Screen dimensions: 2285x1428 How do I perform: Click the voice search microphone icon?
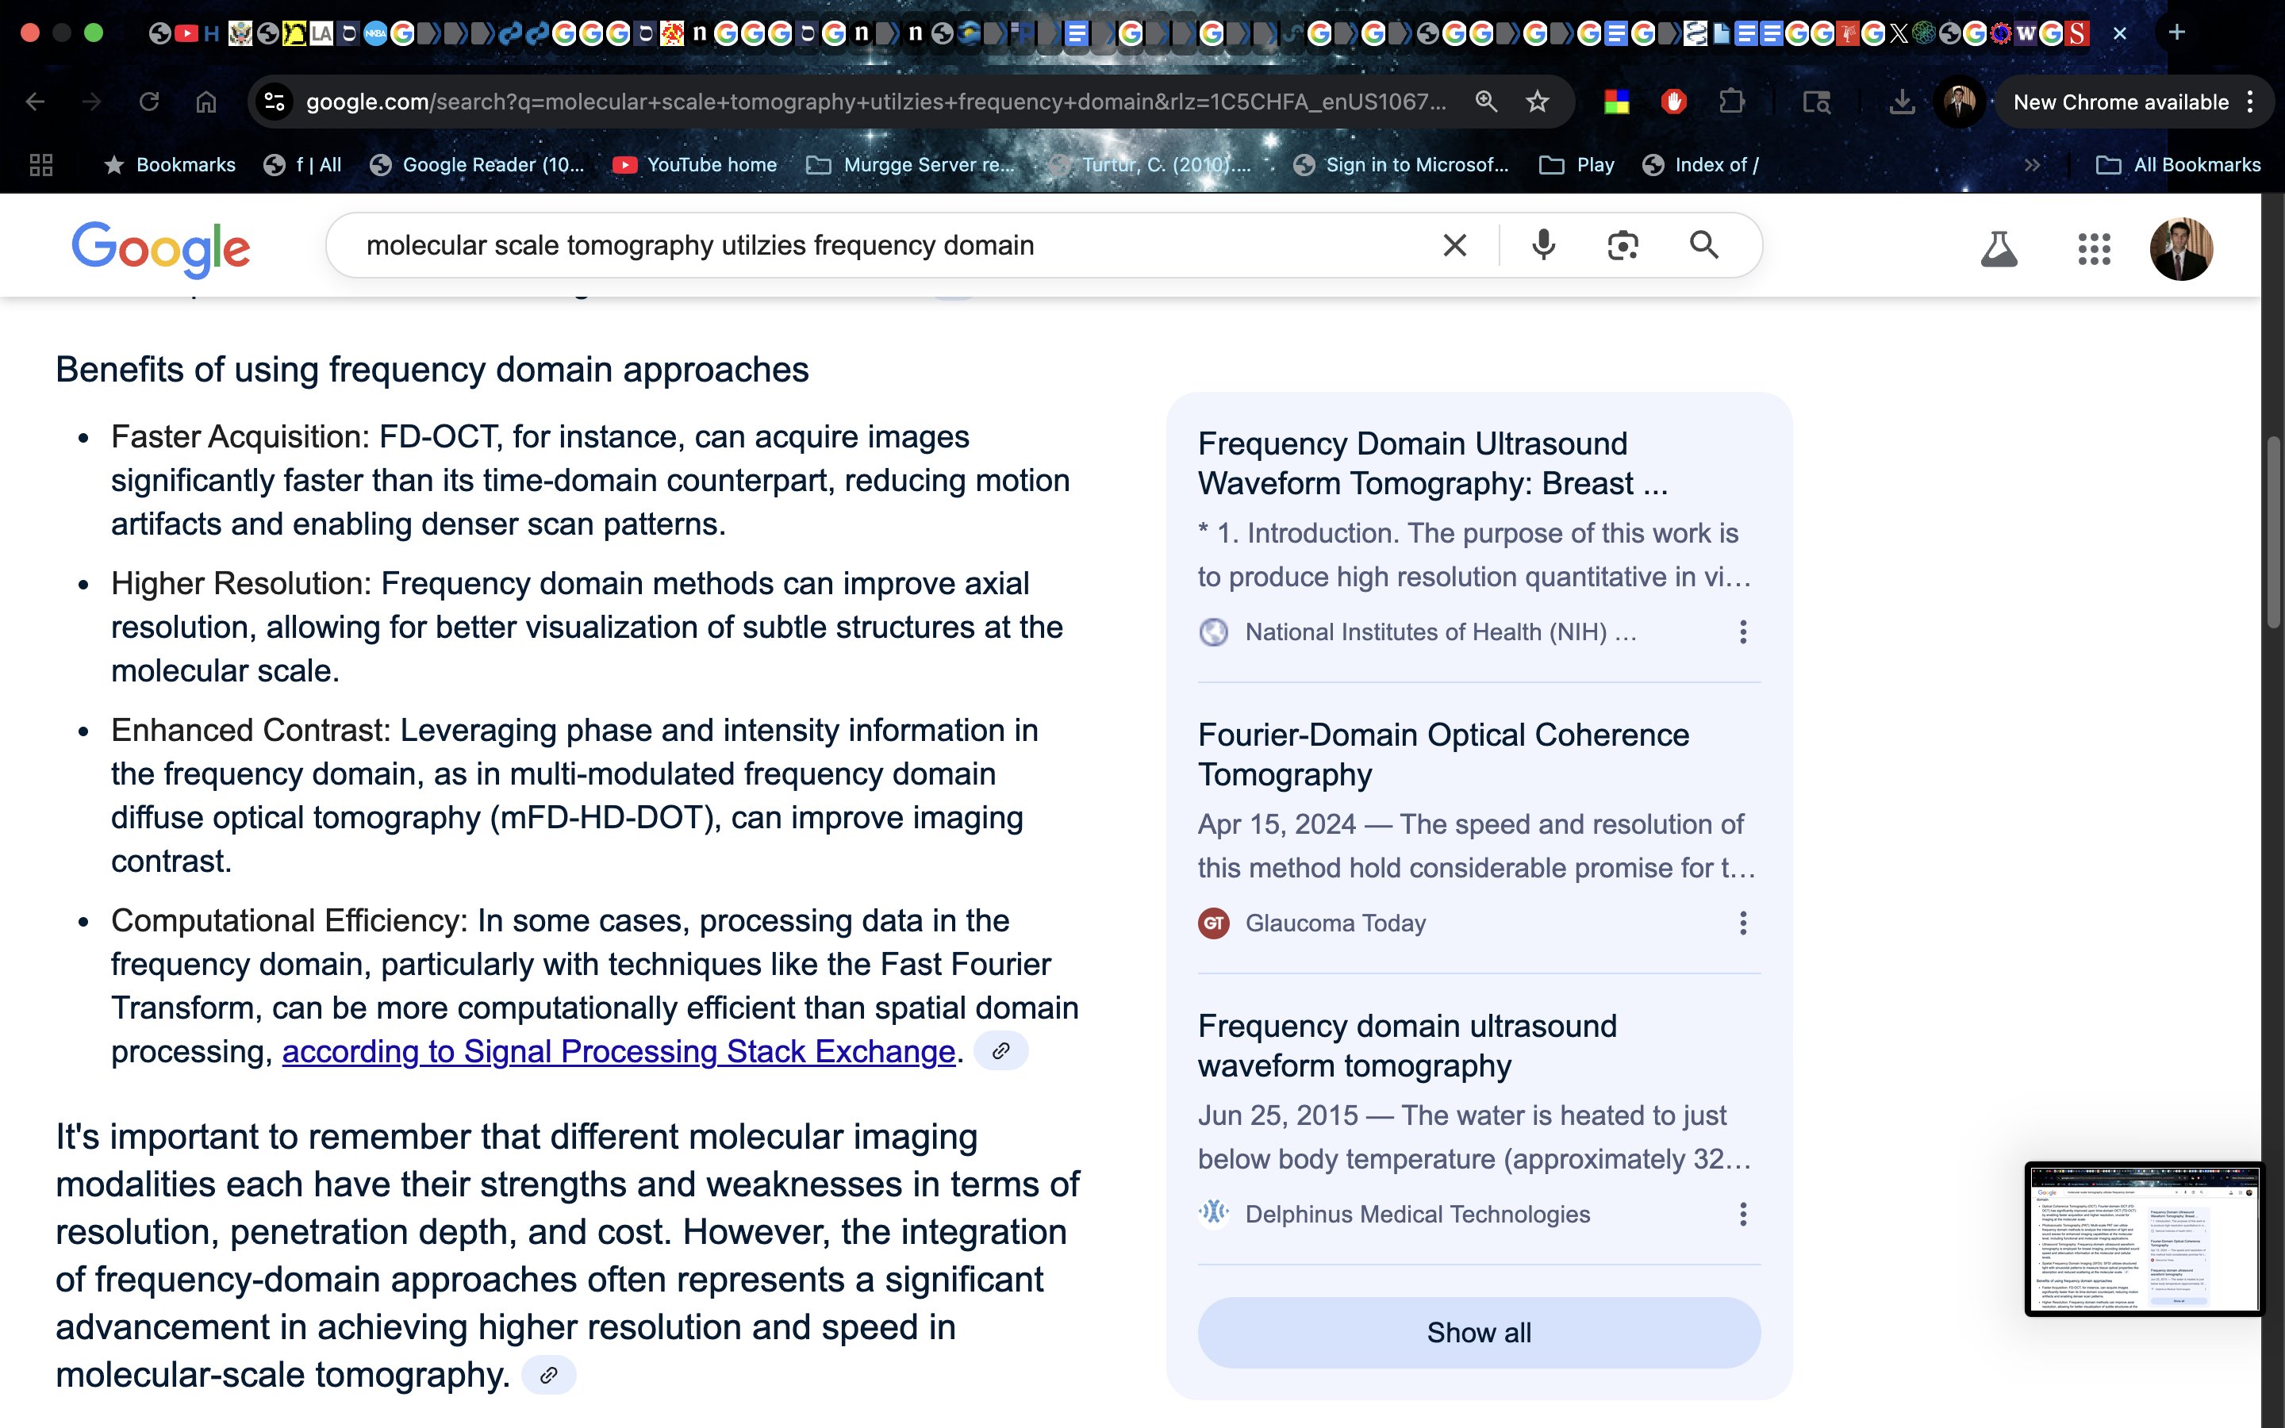[x=1543, y=246]
